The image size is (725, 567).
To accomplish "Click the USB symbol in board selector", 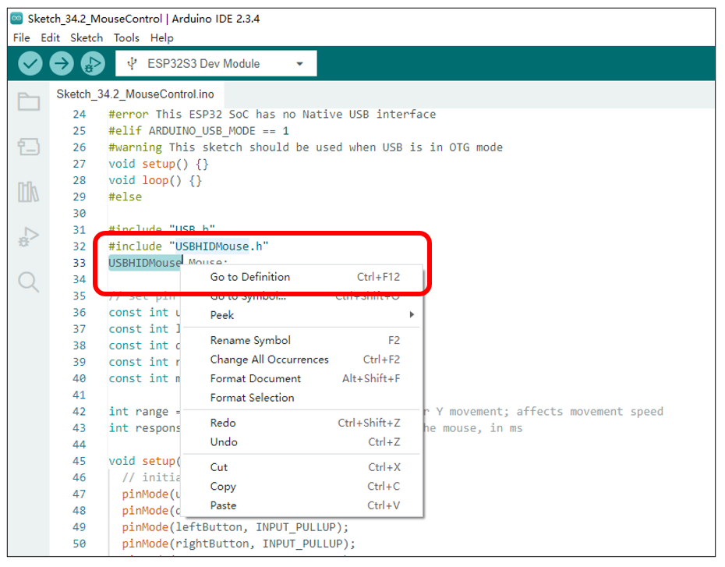I will click(133, 63).
